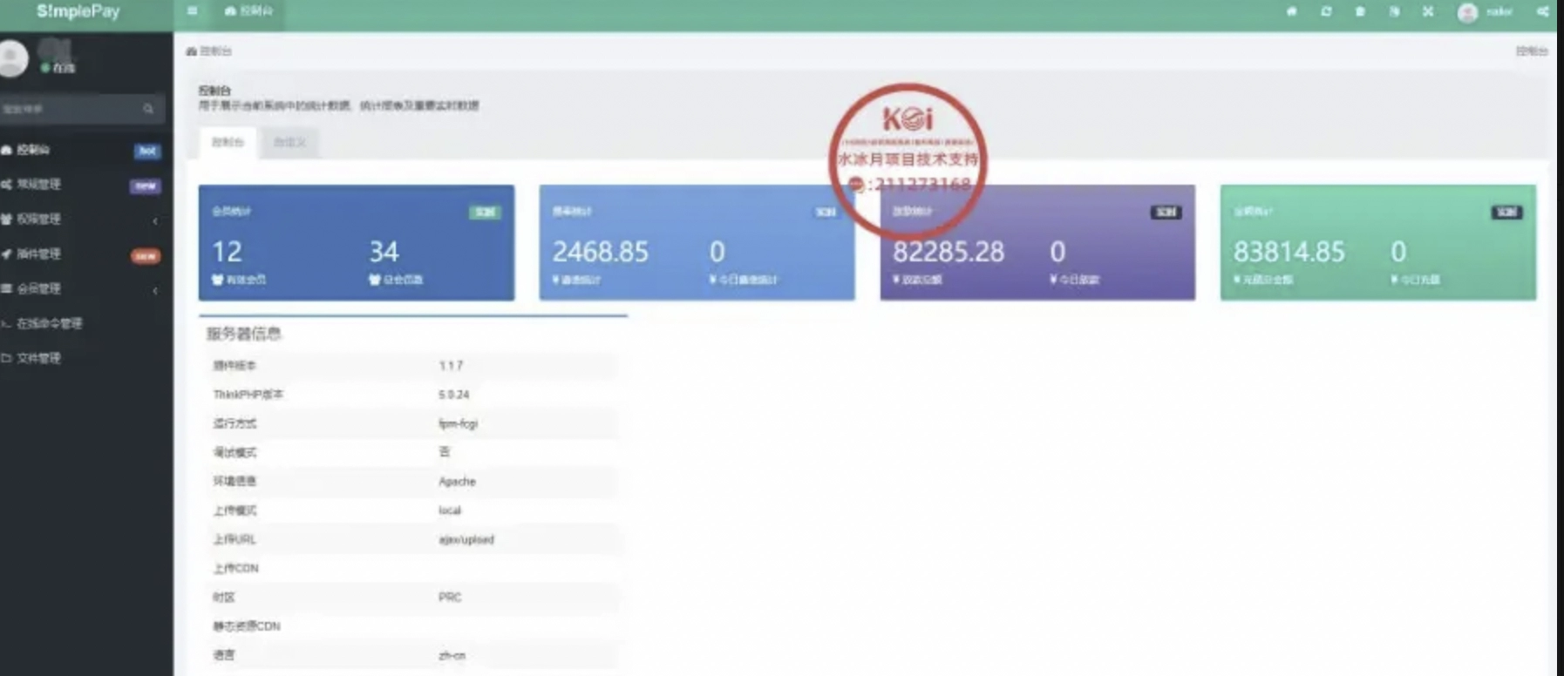
Task: Click the value 5.0.24
Action: coord(453,395)
